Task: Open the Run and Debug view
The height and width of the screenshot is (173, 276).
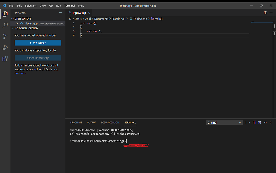Action: tap(5, 47)
